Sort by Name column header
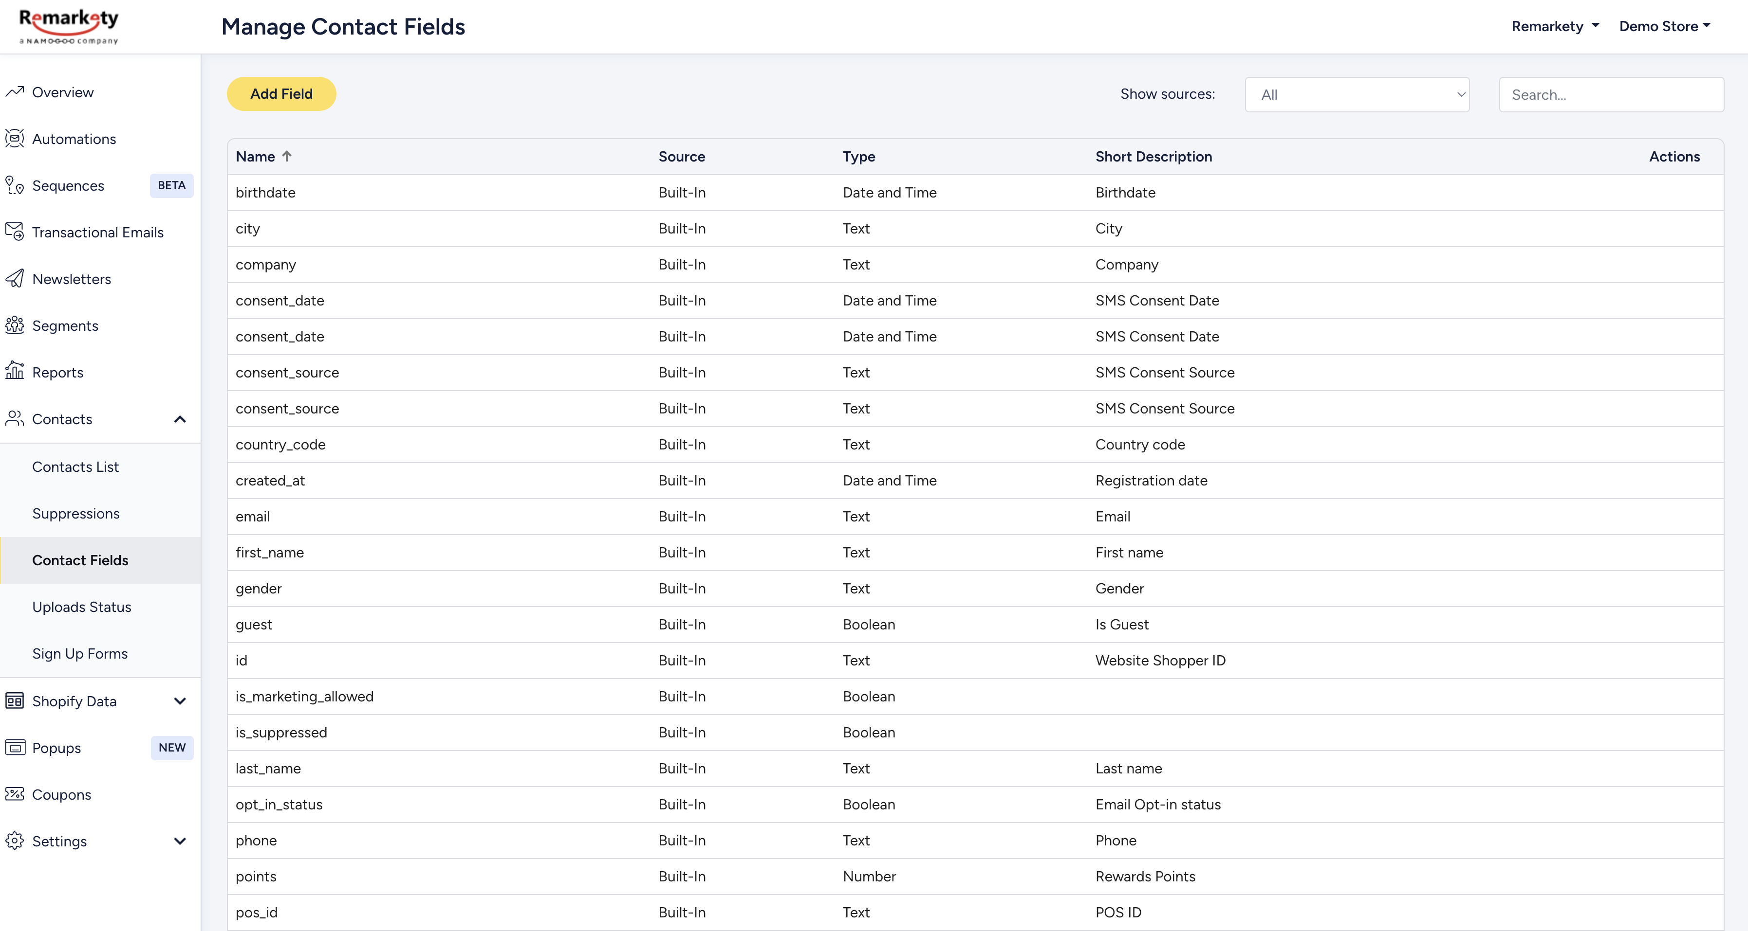This screenshot has height=931, width=1748. (x=255, y=157)
